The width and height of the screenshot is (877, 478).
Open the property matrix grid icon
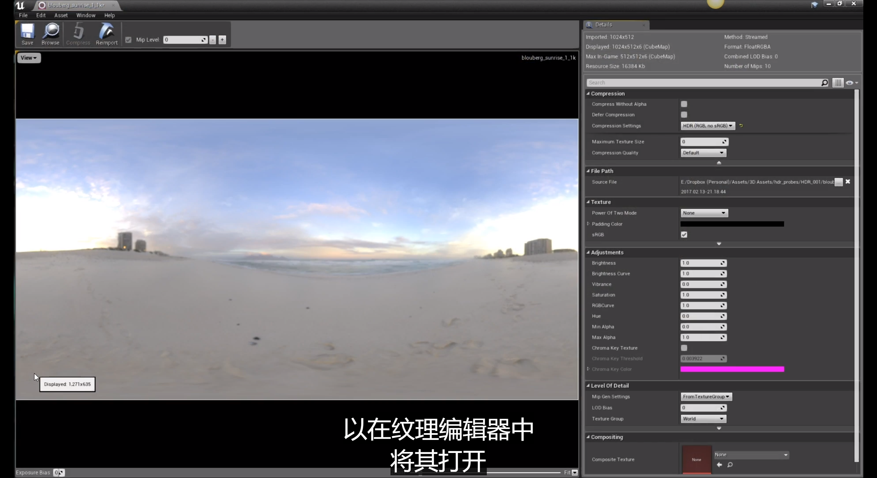click(x=838, y=83)
